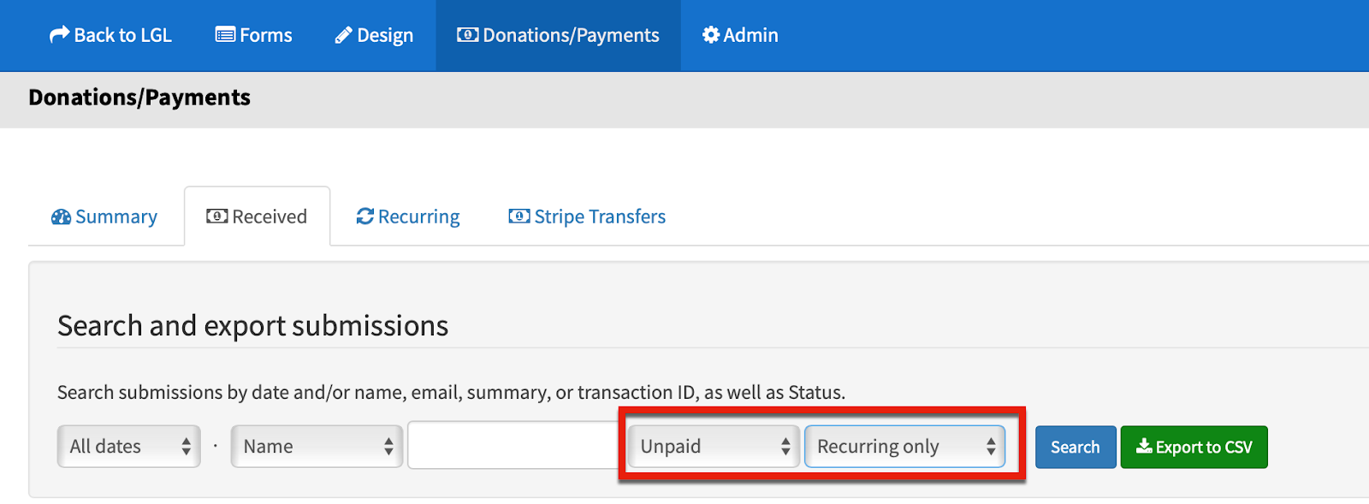The height and width of the screenshot is (504, 1369).
Task: Click the Design pencil icon
Action: click(343, 35)
